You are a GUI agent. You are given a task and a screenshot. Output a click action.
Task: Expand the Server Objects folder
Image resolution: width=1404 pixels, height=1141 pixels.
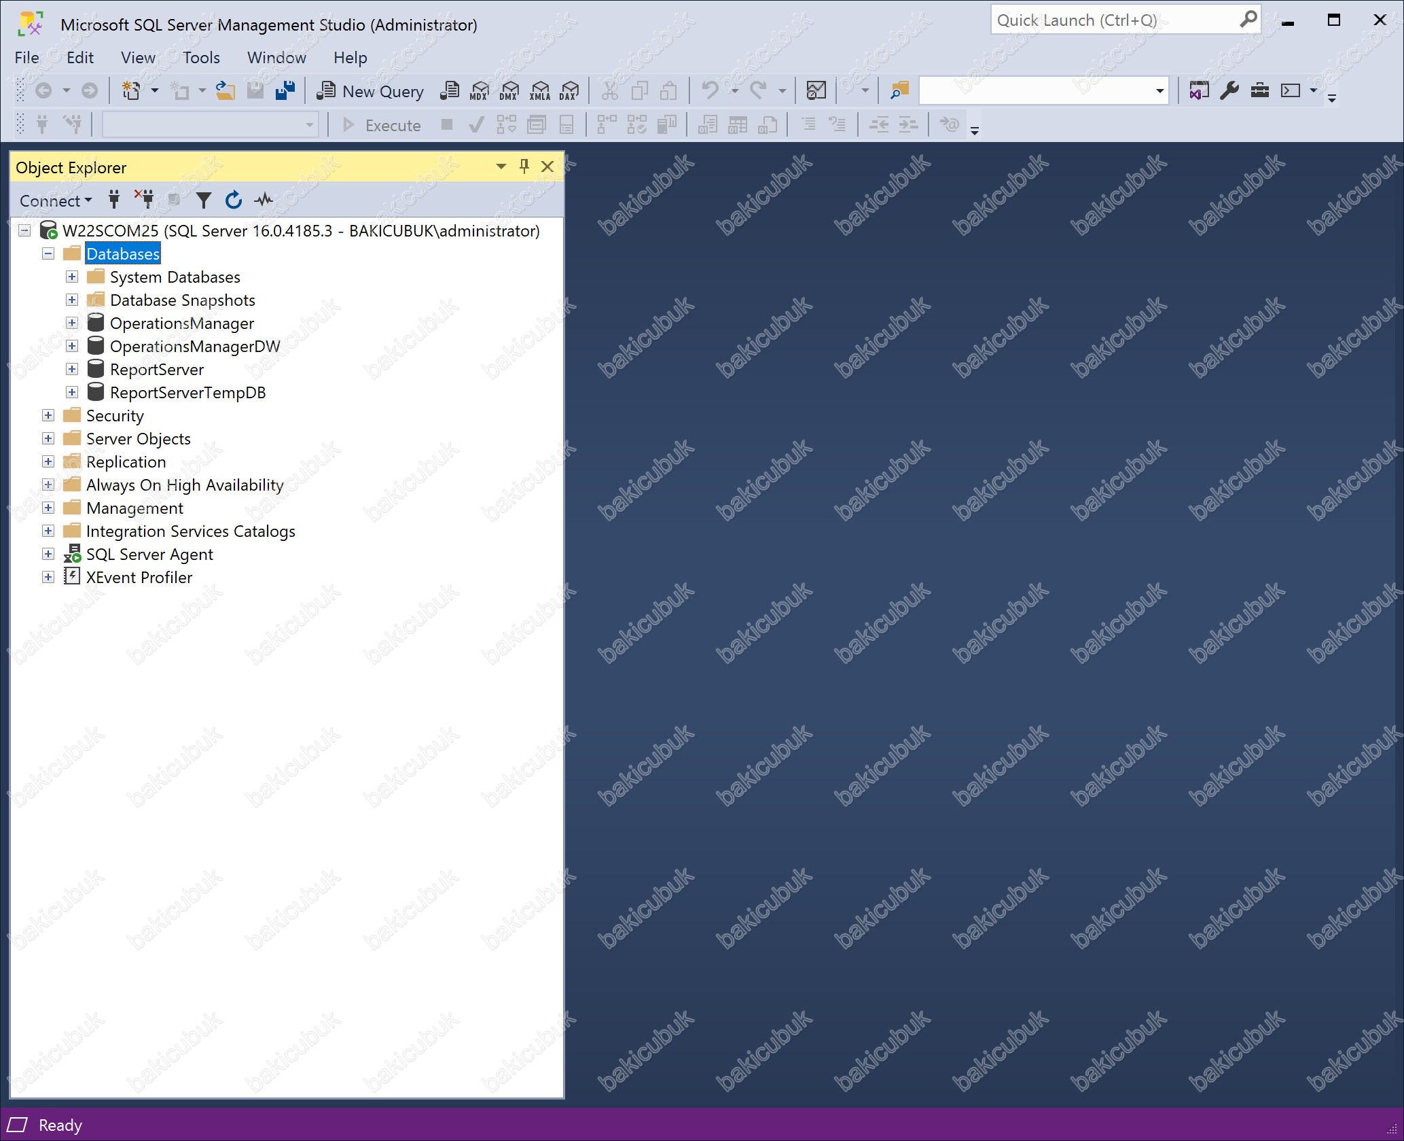(48, 438)
